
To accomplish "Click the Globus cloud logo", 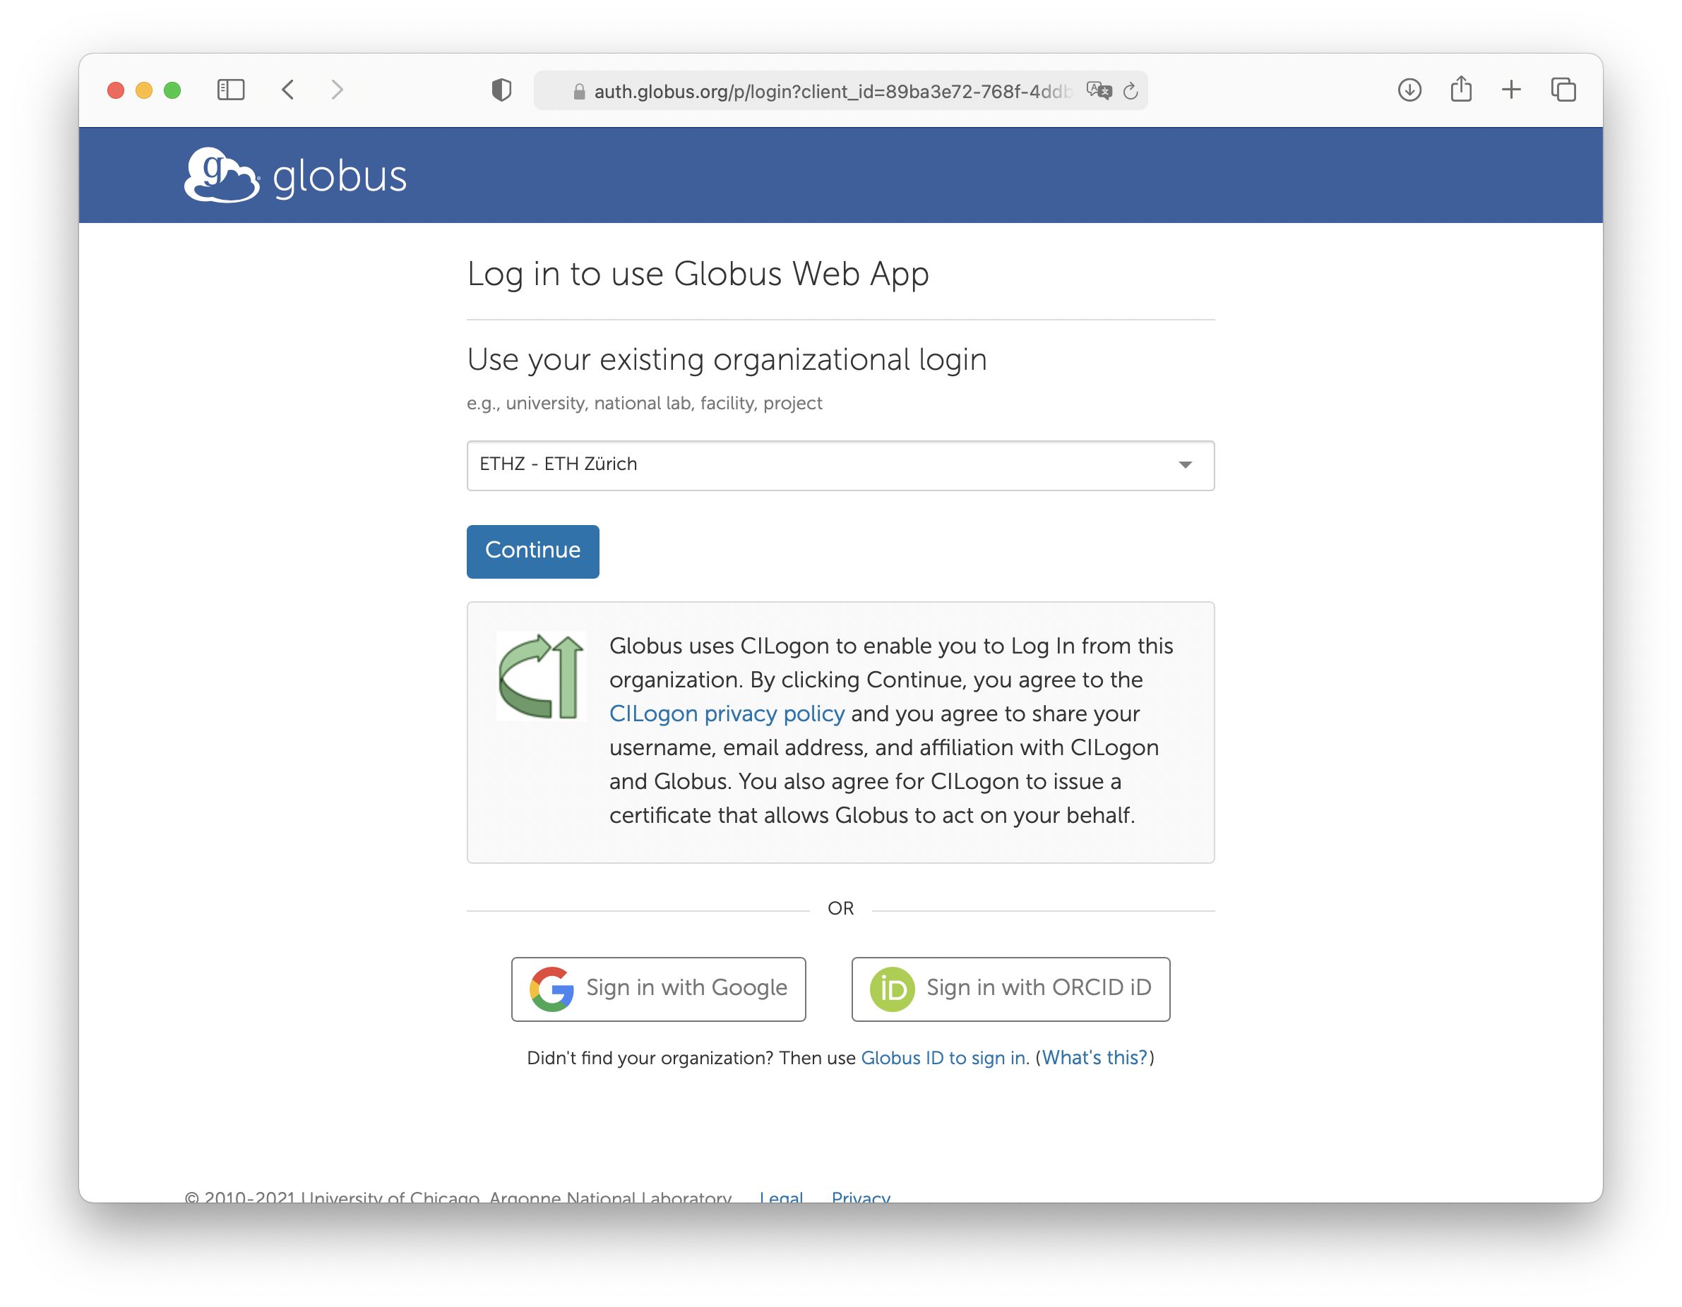I will pyautogui.click(x=221, y=175).
